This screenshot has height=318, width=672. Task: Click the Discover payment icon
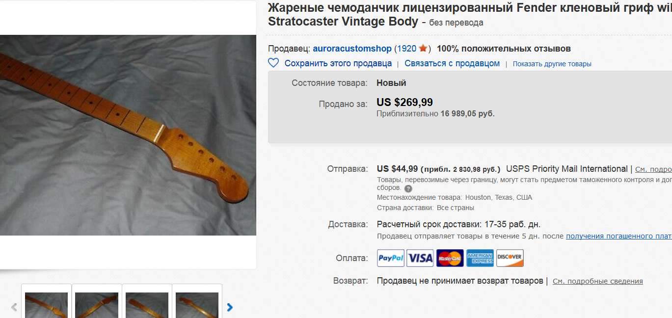click(510, 258)
